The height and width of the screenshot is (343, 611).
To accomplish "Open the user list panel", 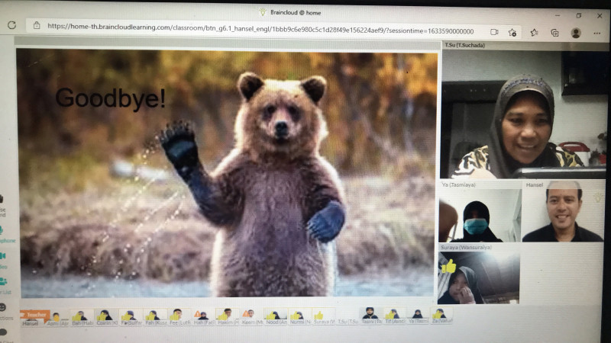I will (5, 281).
